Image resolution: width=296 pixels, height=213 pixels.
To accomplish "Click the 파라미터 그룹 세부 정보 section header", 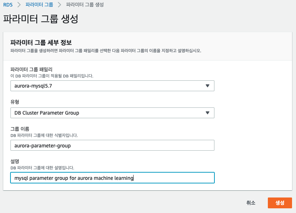I will pyautogui.click(x=41, y=42).
